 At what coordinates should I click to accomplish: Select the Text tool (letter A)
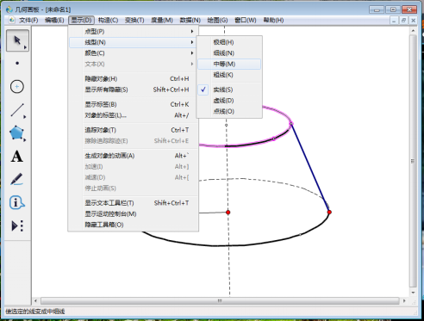tap(17, 157)
